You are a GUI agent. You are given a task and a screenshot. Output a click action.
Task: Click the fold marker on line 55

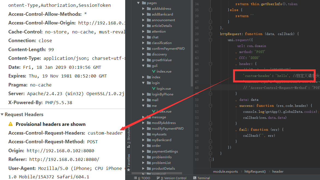tap(210, 130)
